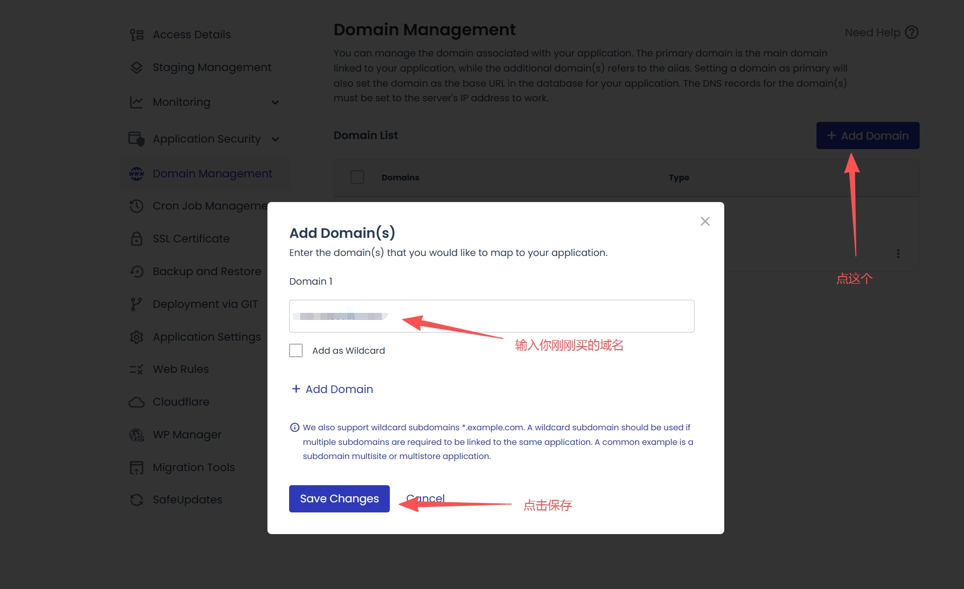Go to the Web Rules section
Screen dimensions: 964x589
(x=180, y=369)
